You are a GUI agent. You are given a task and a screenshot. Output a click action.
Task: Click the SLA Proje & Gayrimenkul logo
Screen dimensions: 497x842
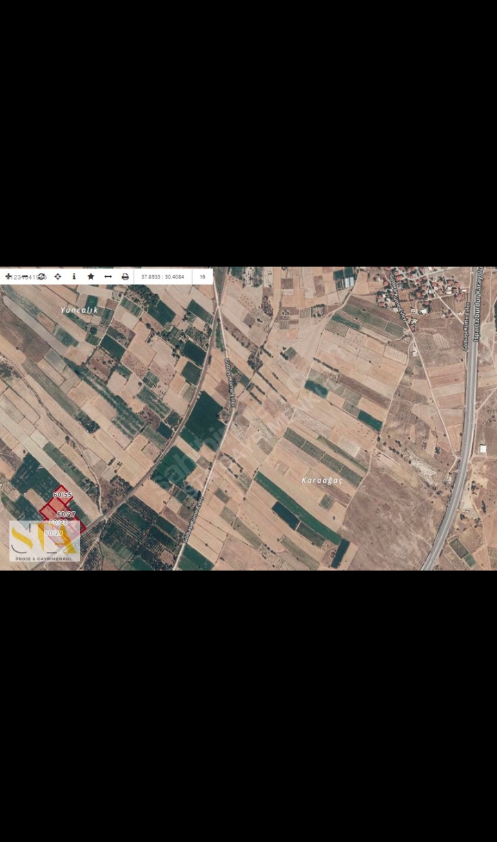coord(45,541)
